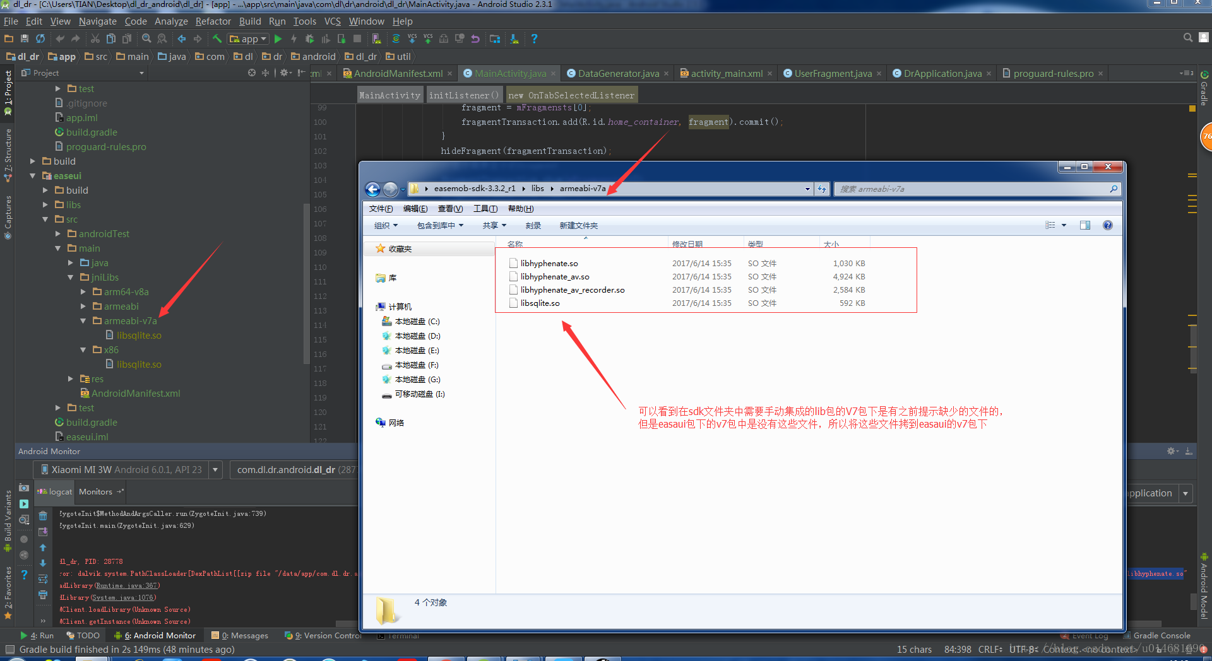Screen dimensions: 1212x661
Task: Click the Explorer search box 搜索 armeabi-v7a
Action: [978, 189]
